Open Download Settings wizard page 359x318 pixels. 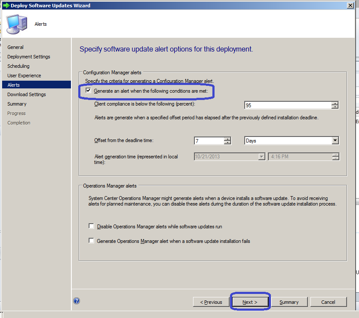pos(27,94)
